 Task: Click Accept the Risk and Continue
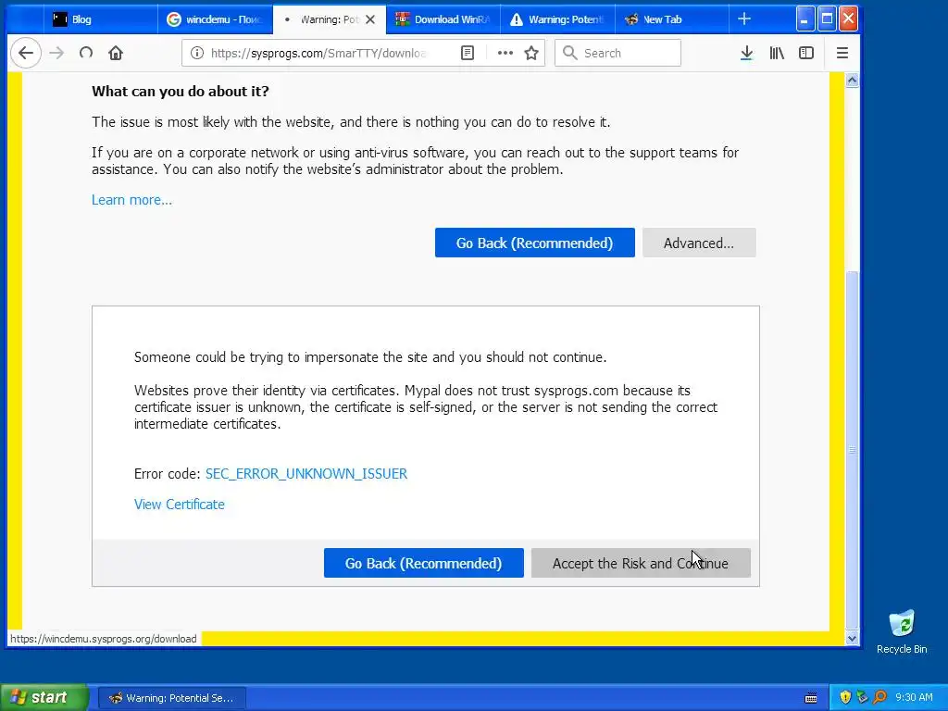click(641, 564)
